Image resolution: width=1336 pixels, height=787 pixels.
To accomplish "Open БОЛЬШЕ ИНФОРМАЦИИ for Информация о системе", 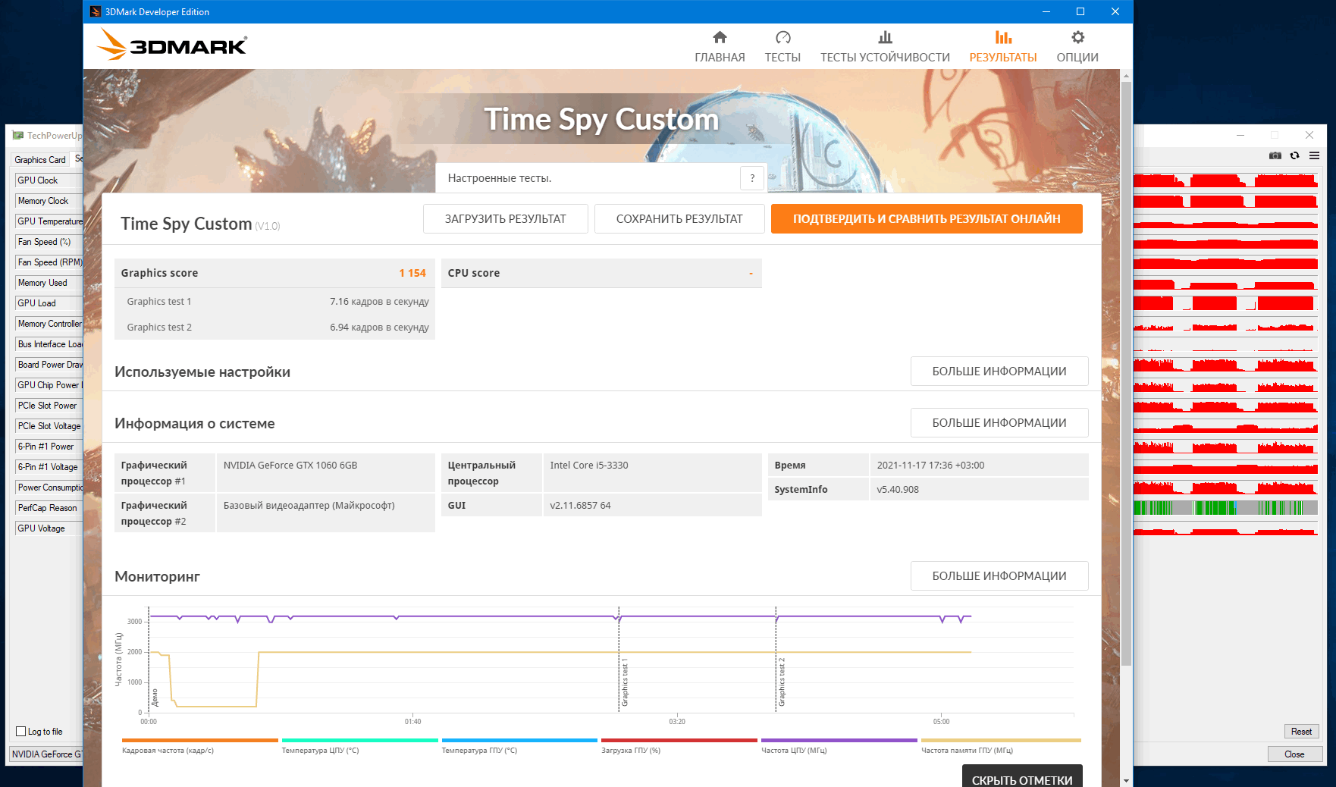I will click(999, 423).
